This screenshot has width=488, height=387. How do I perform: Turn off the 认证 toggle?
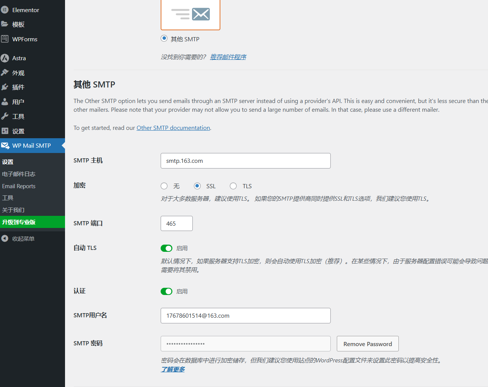166,292
